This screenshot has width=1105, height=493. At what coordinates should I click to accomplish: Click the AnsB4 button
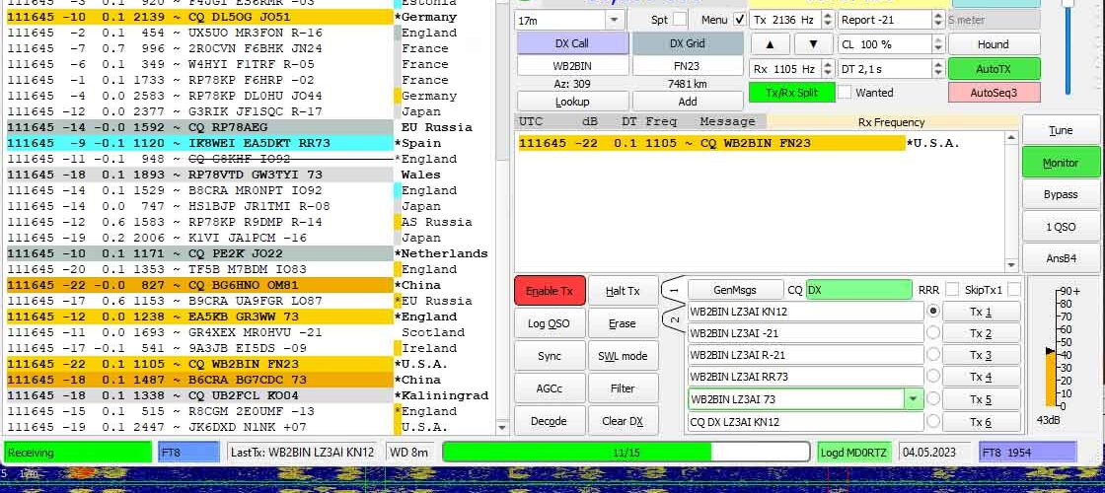tap(1061, 258)
